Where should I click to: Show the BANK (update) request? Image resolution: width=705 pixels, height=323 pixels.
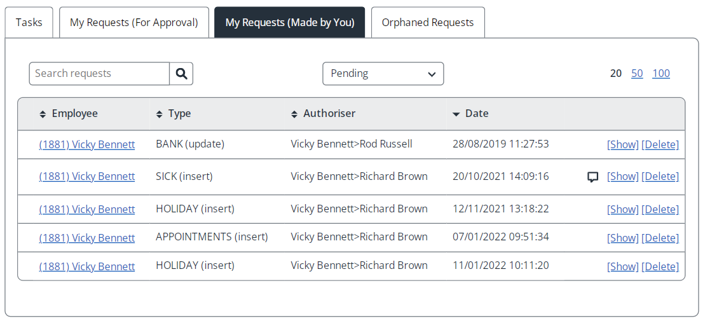pos(622,144)
